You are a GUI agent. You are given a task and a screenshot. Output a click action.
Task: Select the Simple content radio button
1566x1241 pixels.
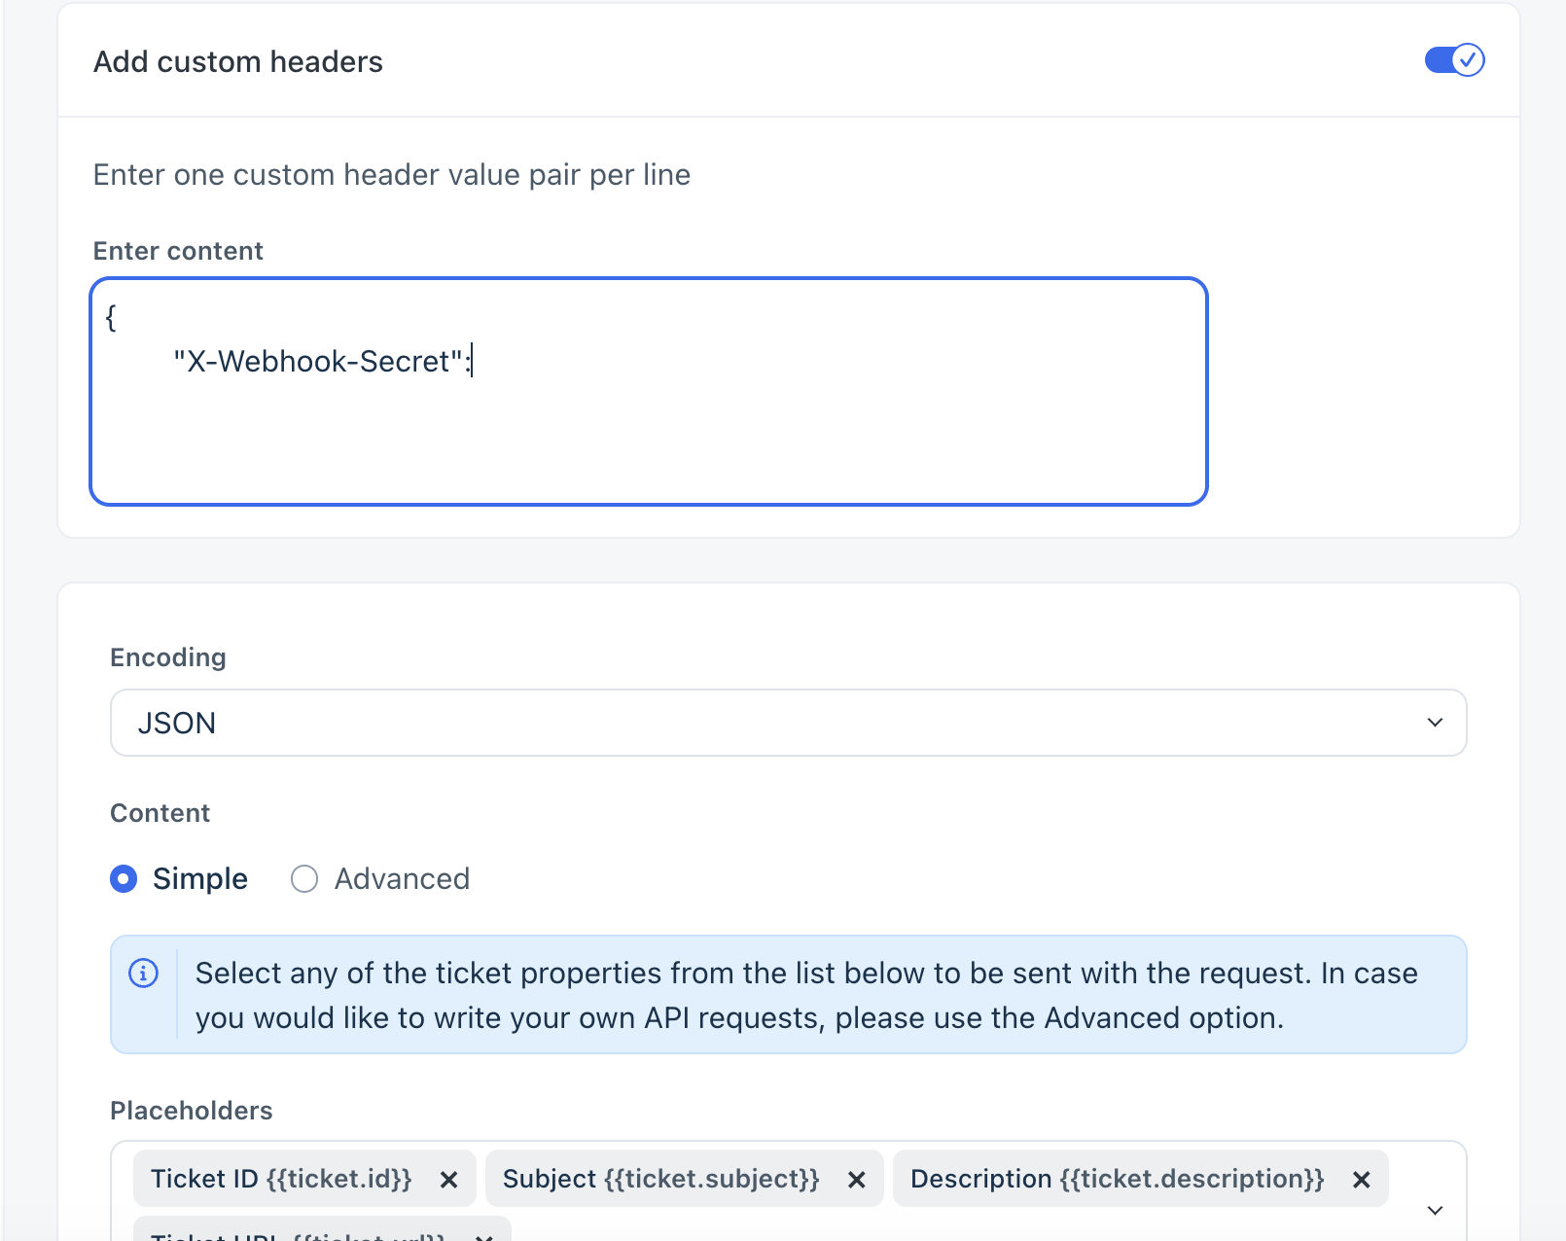coord(124,879)
